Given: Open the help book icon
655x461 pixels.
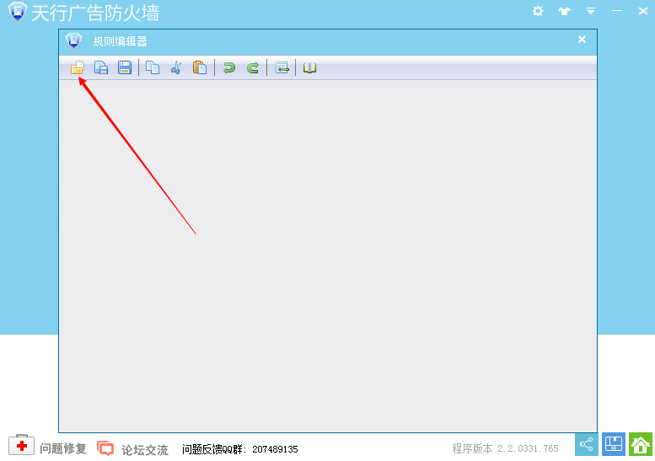Looking at the screenshot, I should (309, 67).
